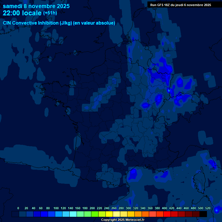
Task: Click the "(en valeur absolue)" subtitle text
Action: pyautogui.click(x=94, y=23)
